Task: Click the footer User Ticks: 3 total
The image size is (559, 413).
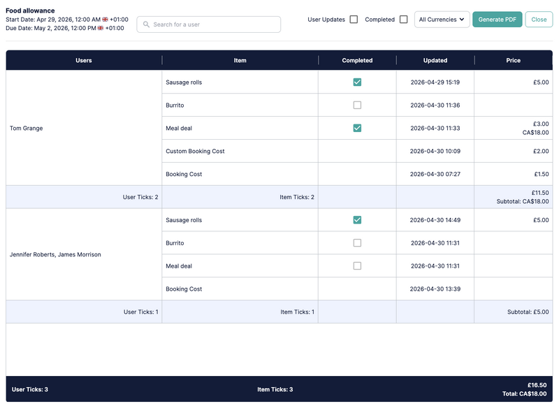Action: (30, 389)
